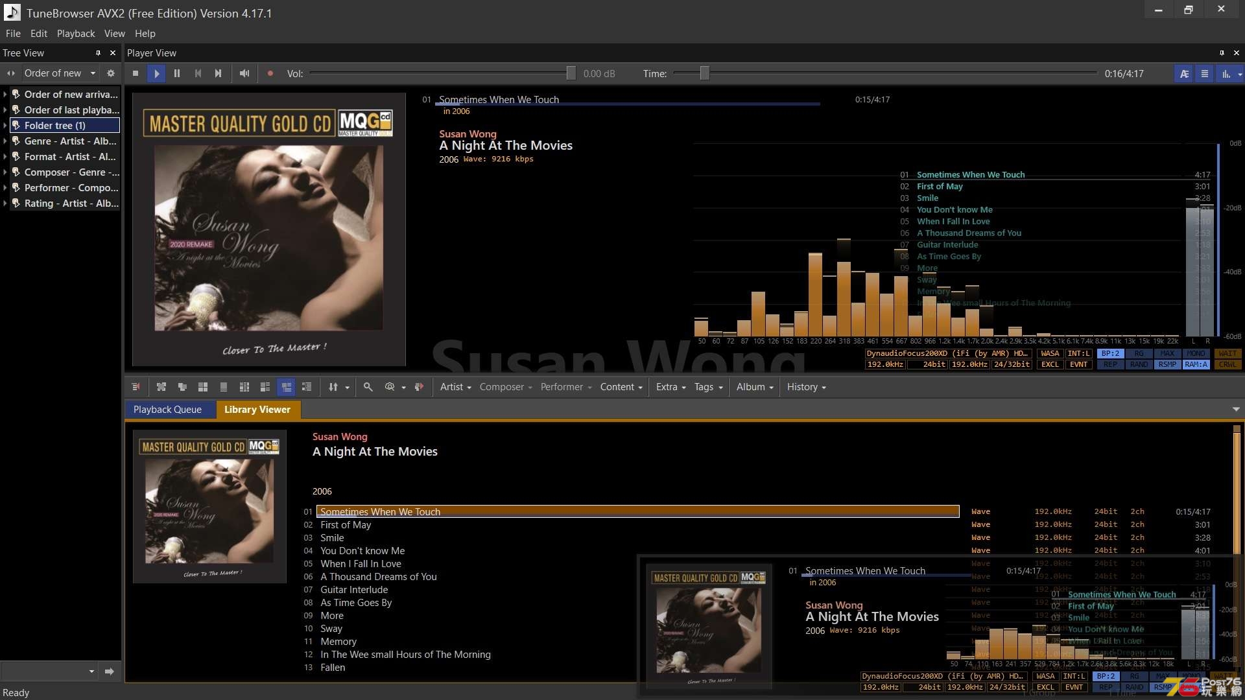
Task: Expand the 'Genre - Artist - Alb...' tree node
Action: coord(5,141)
